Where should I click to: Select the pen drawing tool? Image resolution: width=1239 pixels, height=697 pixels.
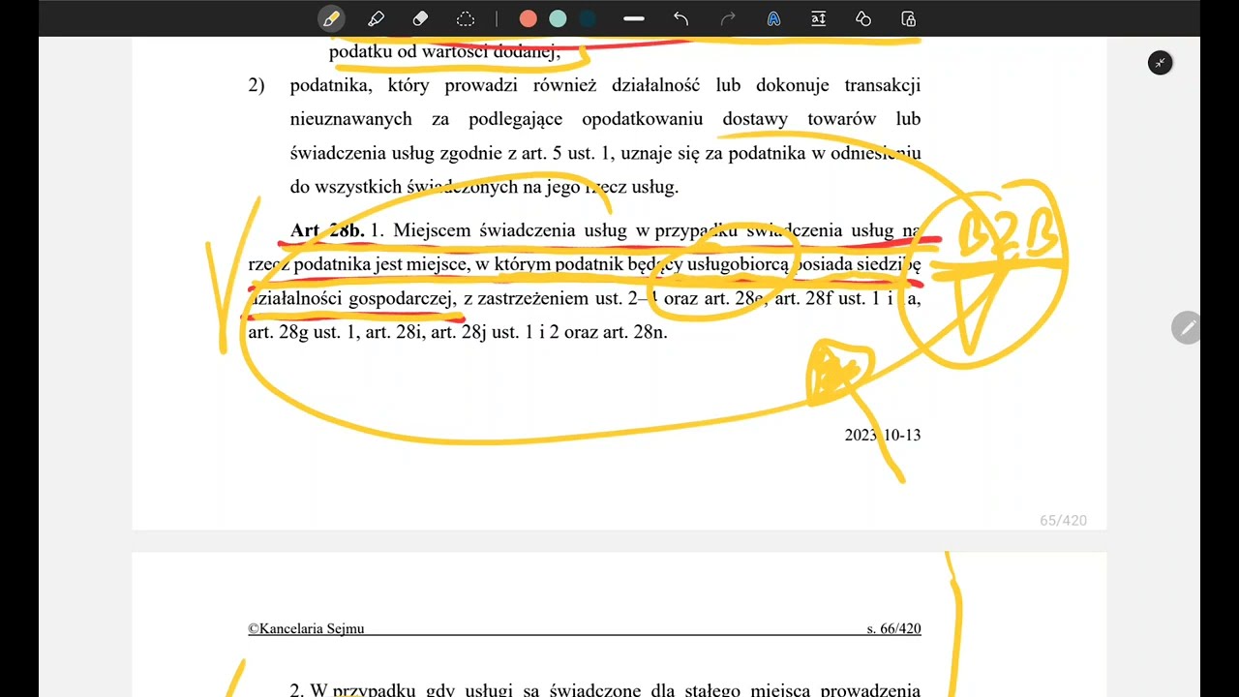click(331, 18)
